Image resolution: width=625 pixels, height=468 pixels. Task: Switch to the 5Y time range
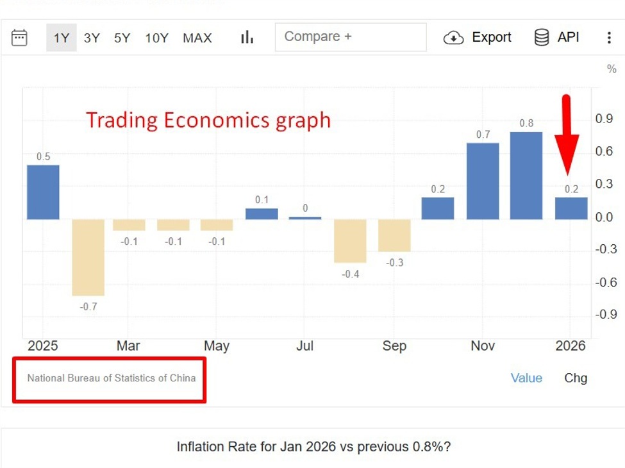point(122,38)
